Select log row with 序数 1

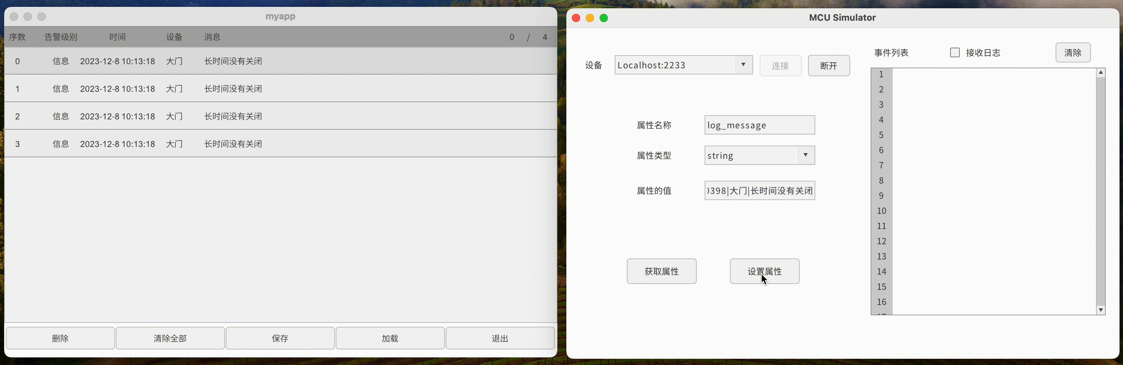point(280,89)
